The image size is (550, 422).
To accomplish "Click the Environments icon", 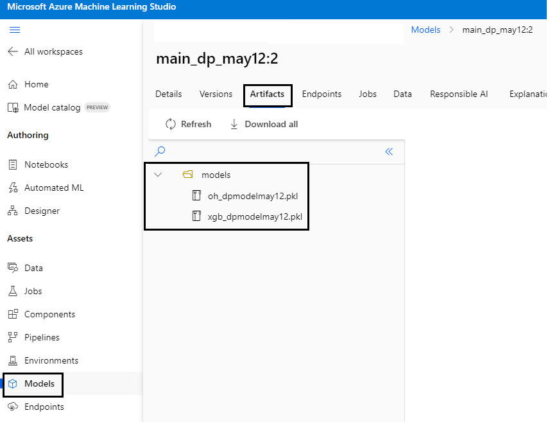I will tap(13, 360).
